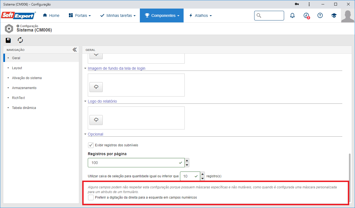Click the refresh arrows icon in toolbar

point(20,40)
